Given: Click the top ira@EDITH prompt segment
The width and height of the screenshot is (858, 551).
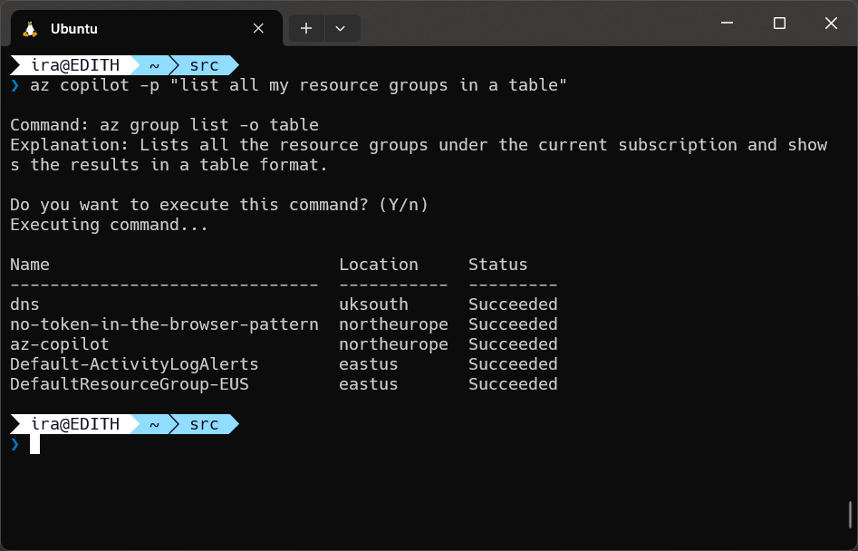Looking at the screenshot, I should pyautogui.click(x=75, y=65).
